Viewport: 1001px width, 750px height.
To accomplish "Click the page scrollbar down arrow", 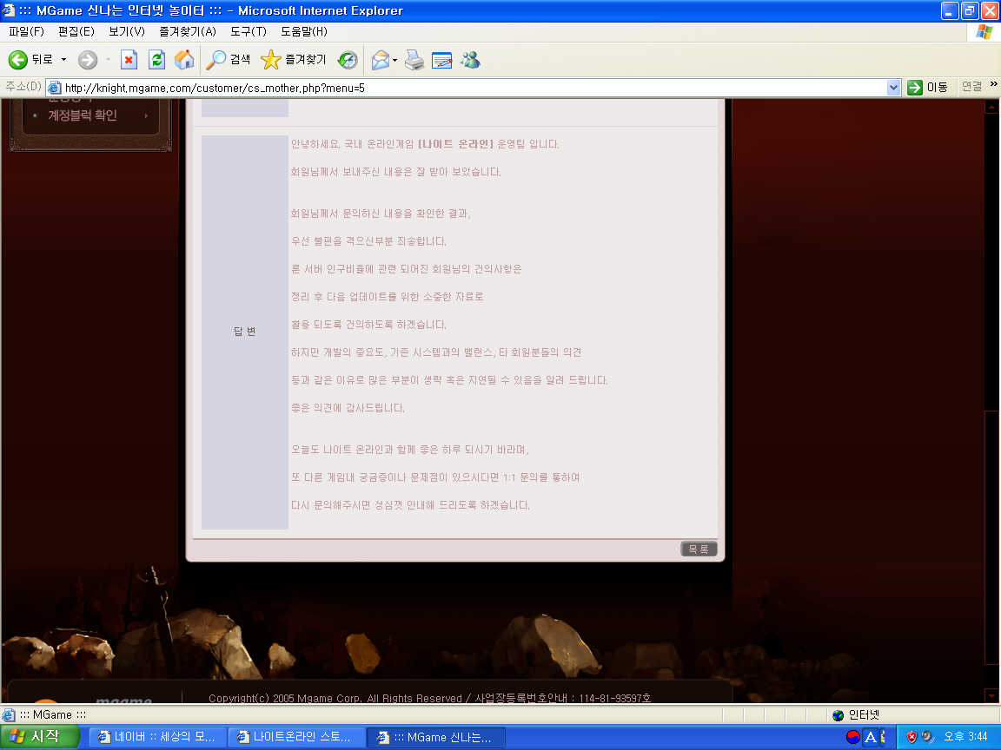I will [x=991, y=696].
